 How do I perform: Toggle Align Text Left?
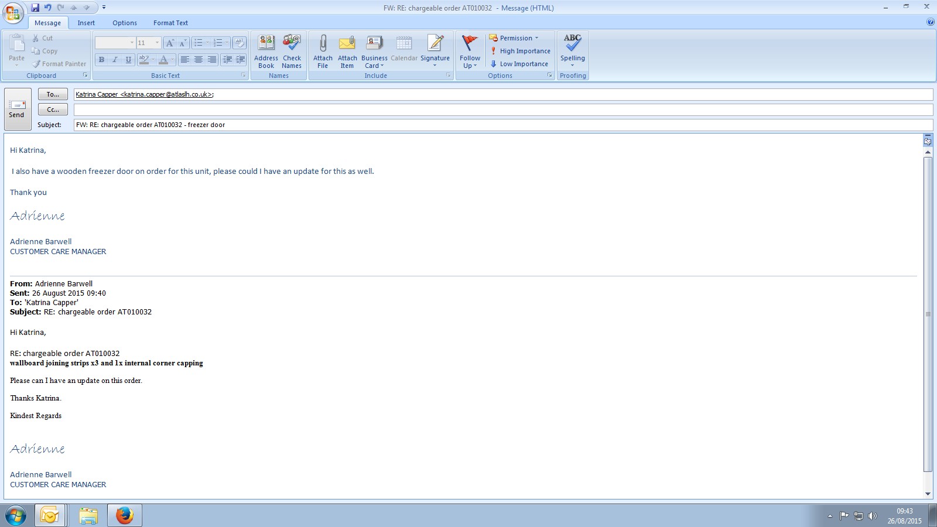coord(185,60)
